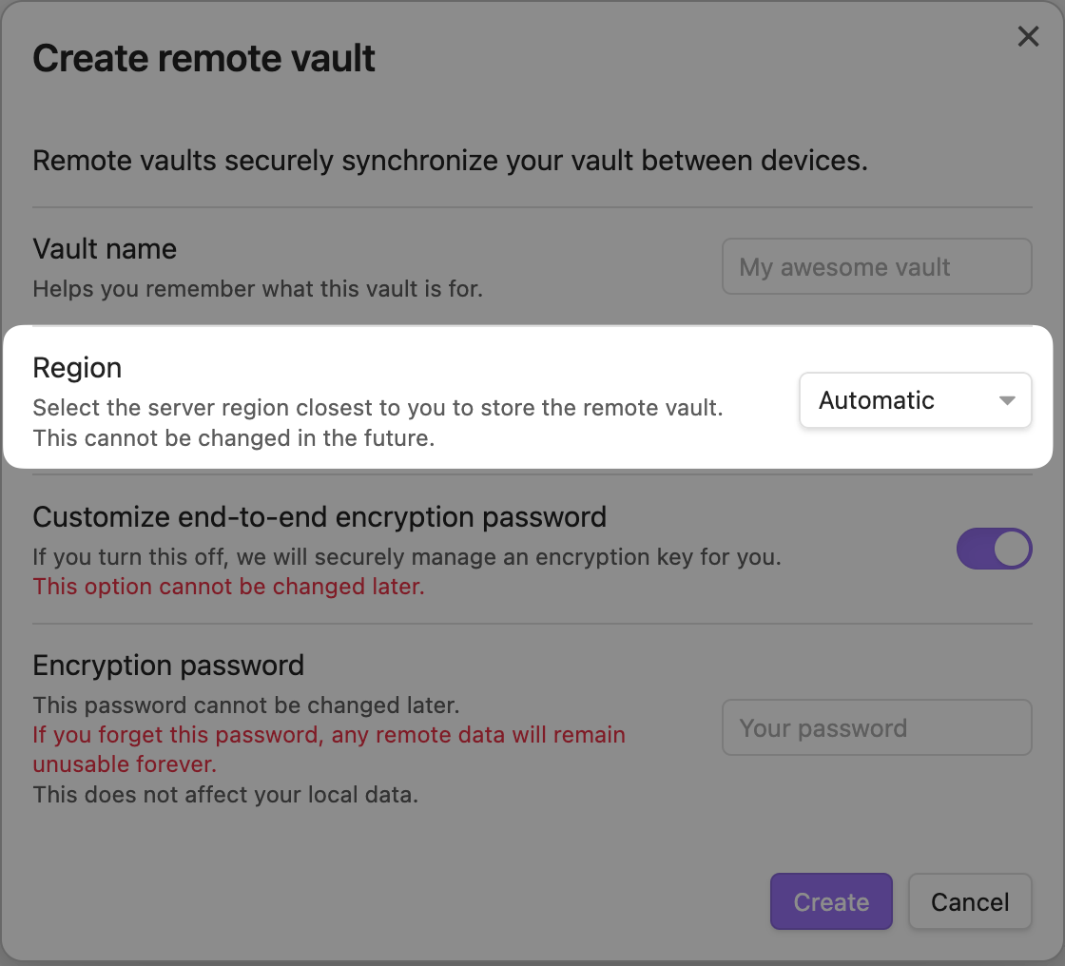The height and width of the screenshot is (966, 1065).
Task: Focus the Your password input field
Action: (x=876, y=727)
